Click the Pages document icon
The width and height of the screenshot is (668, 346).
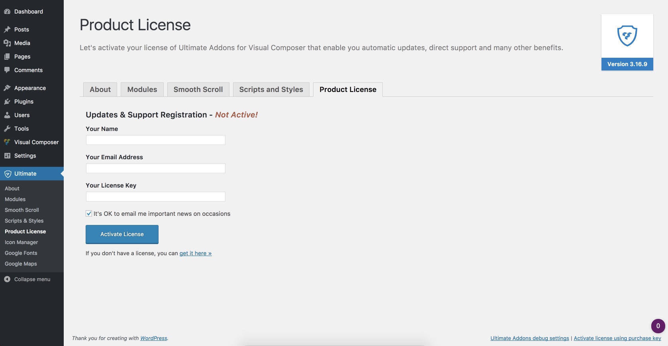pos(7,57)
